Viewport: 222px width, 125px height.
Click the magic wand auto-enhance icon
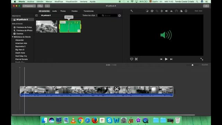[x=131, y=11]
